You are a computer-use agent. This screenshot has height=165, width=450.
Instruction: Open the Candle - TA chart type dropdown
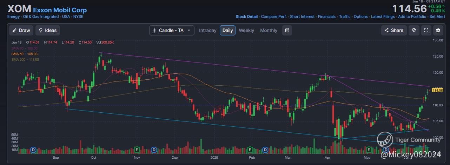pyautogui.click(x=172, y=30)
